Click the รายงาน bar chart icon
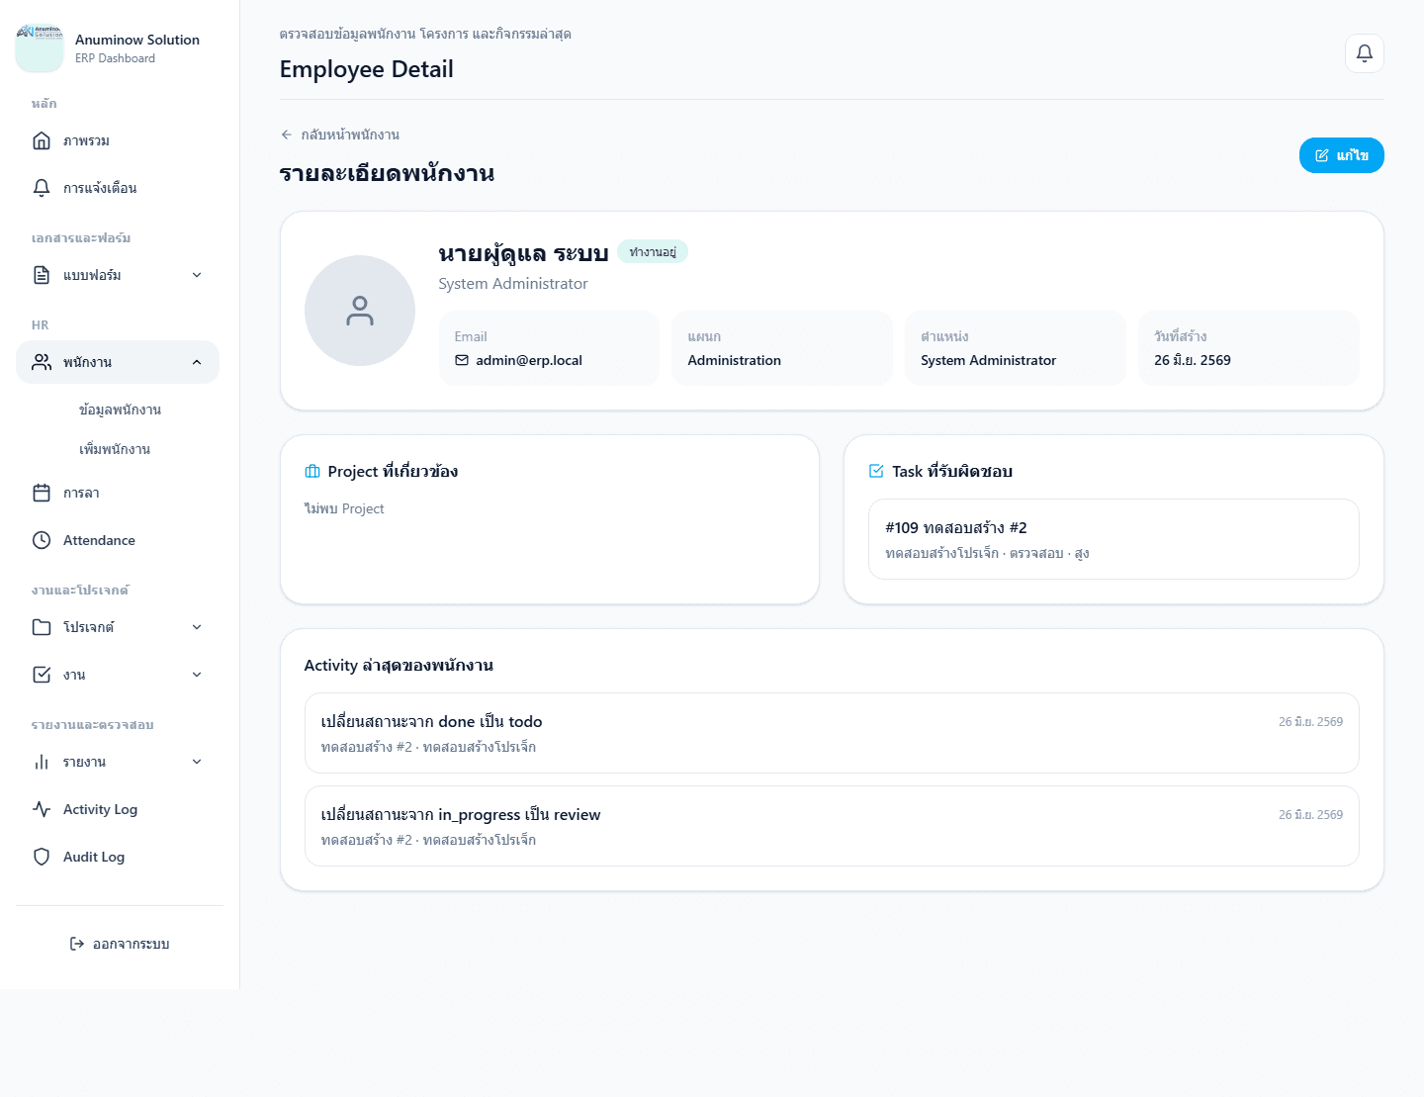This screenshot has height=1097, width=1424. point(42,762)
